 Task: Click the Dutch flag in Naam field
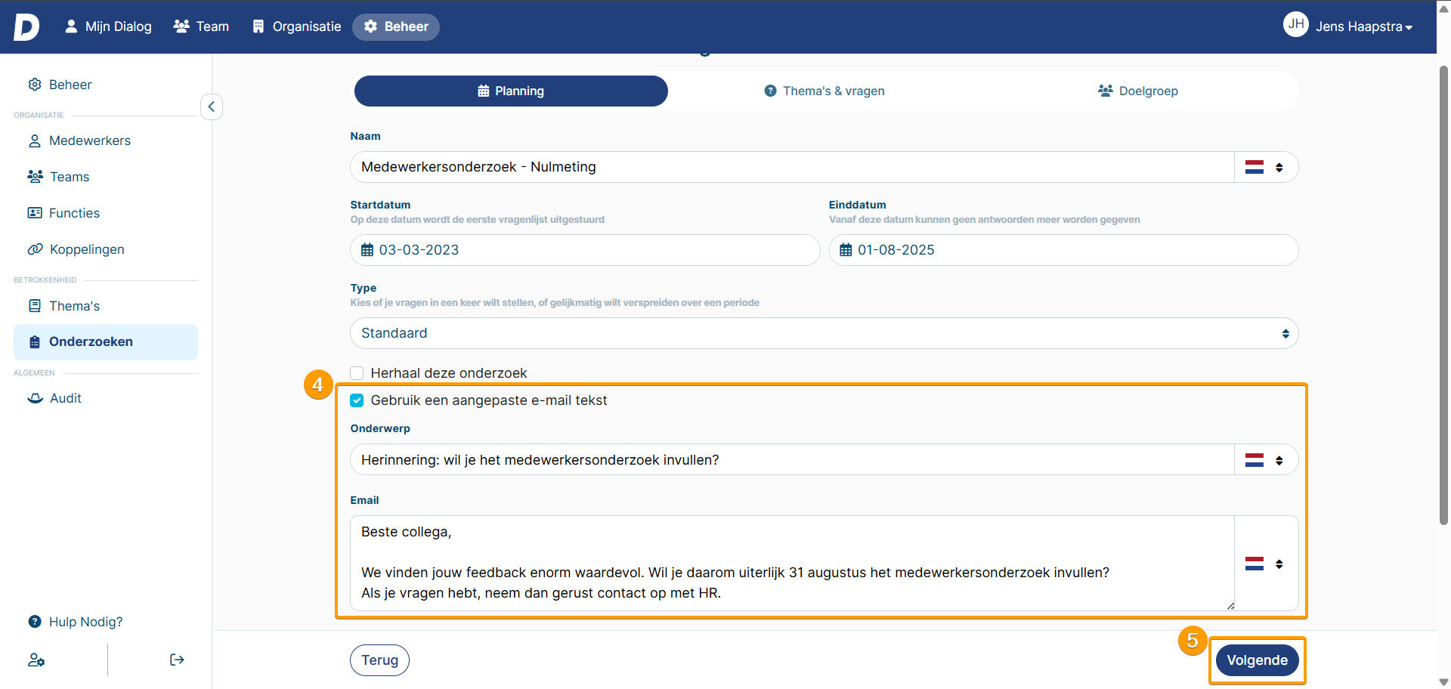(1255, 167)
